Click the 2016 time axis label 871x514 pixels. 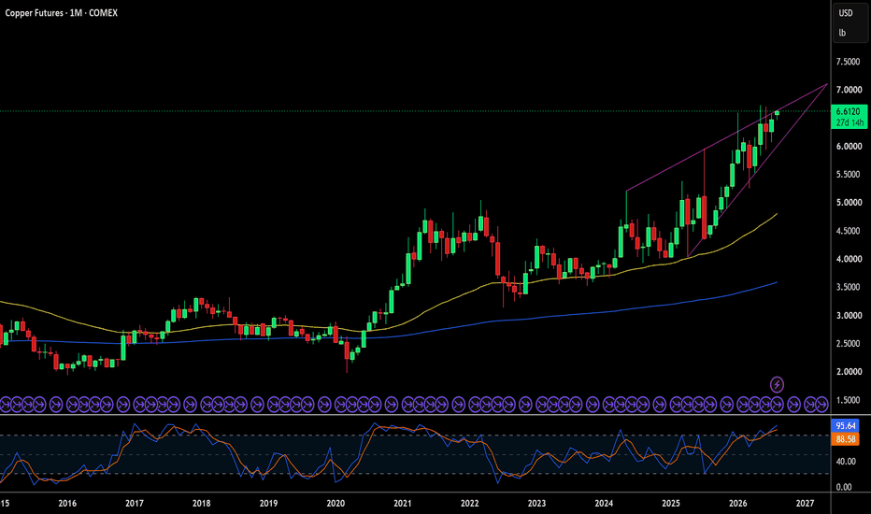point(67,504)
